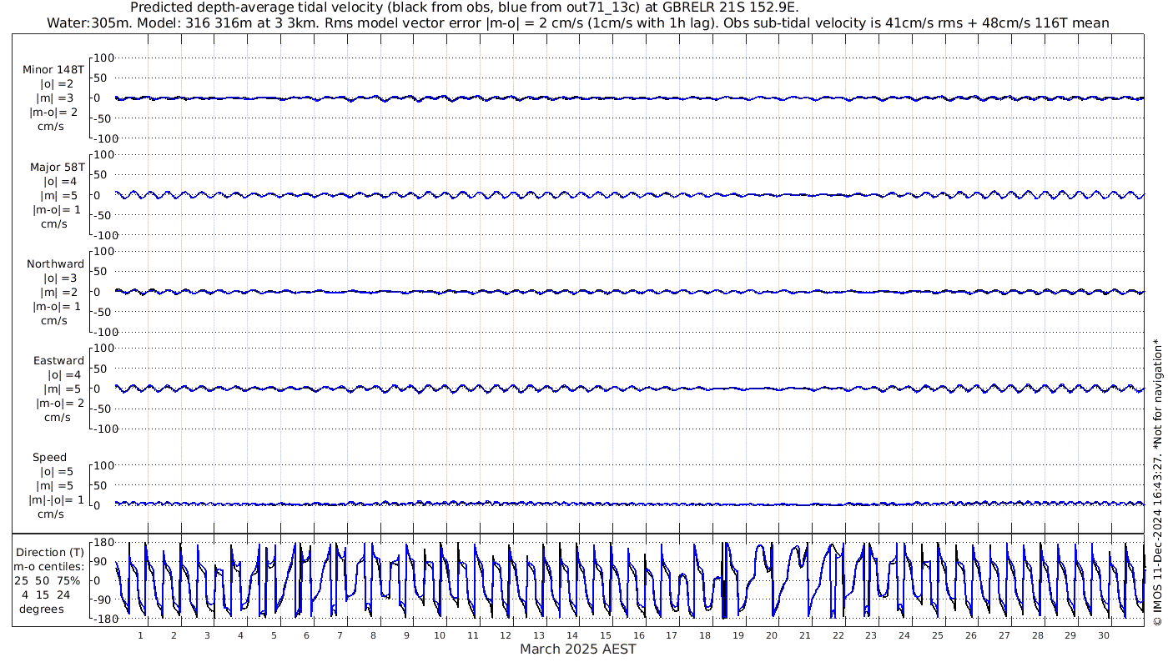Click '|o| =5' in the Speed panel

[58, 471]
